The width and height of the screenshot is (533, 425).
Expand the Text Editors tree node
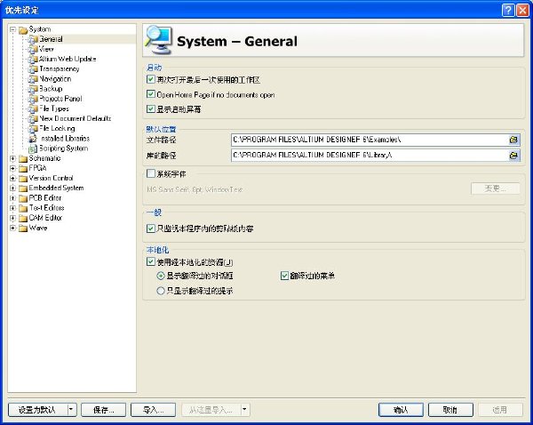pos(13,208)
